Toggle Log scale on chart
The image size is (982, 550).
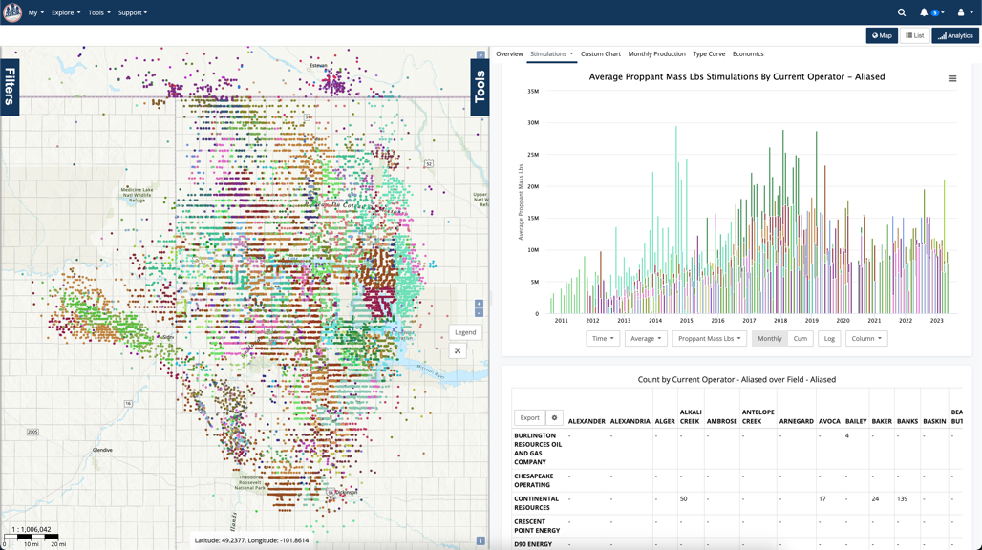coord(829,338)
